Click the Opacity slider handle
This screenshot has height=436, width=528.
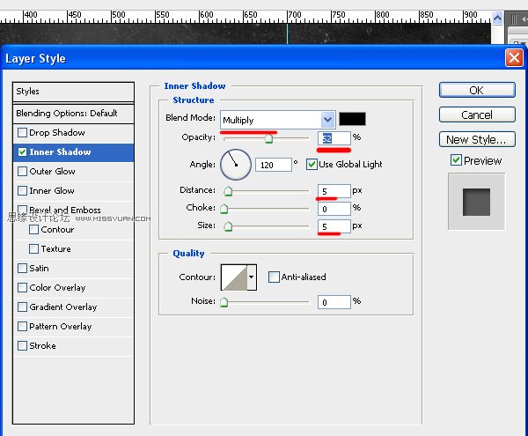pos(268,138)
